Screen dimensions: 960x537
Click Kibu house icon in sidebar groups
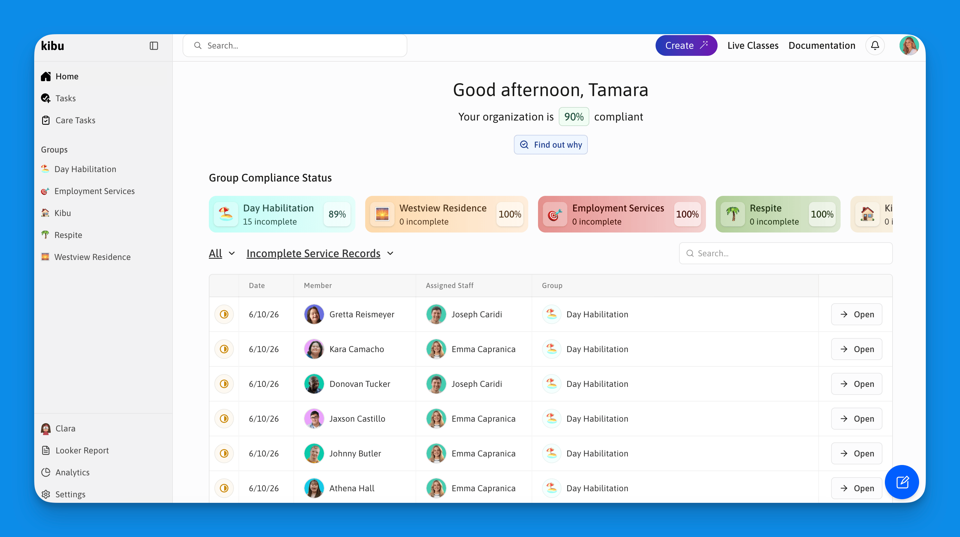(45, 213)
